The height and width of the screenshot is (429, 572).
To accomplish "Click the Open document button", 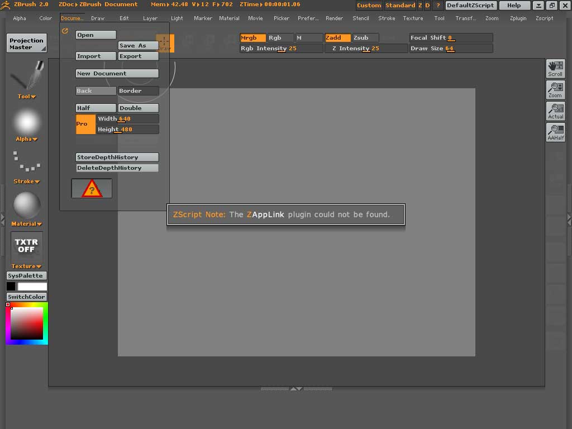I will (x=96, y=35).
